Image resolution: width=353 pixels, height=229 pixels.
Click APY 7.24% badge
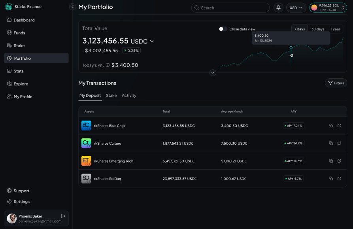coord(294,125)
